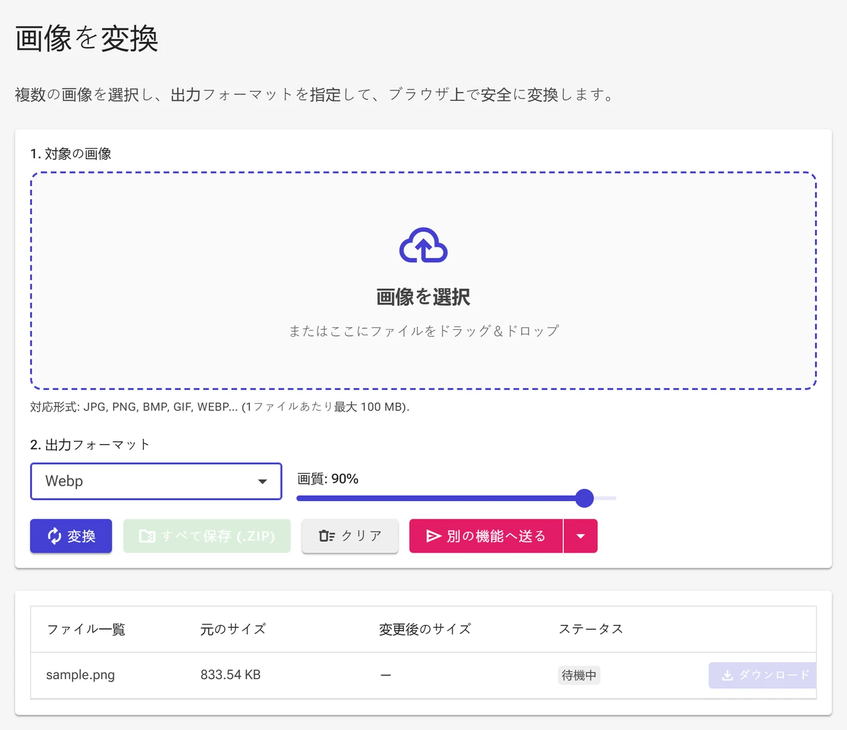Click the 元のサイズ column header

pos(233,630)
